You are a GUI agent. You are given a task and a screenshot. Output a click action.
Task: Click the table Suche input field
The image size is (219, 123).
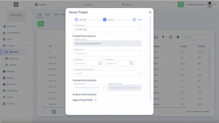pos(195,37)
